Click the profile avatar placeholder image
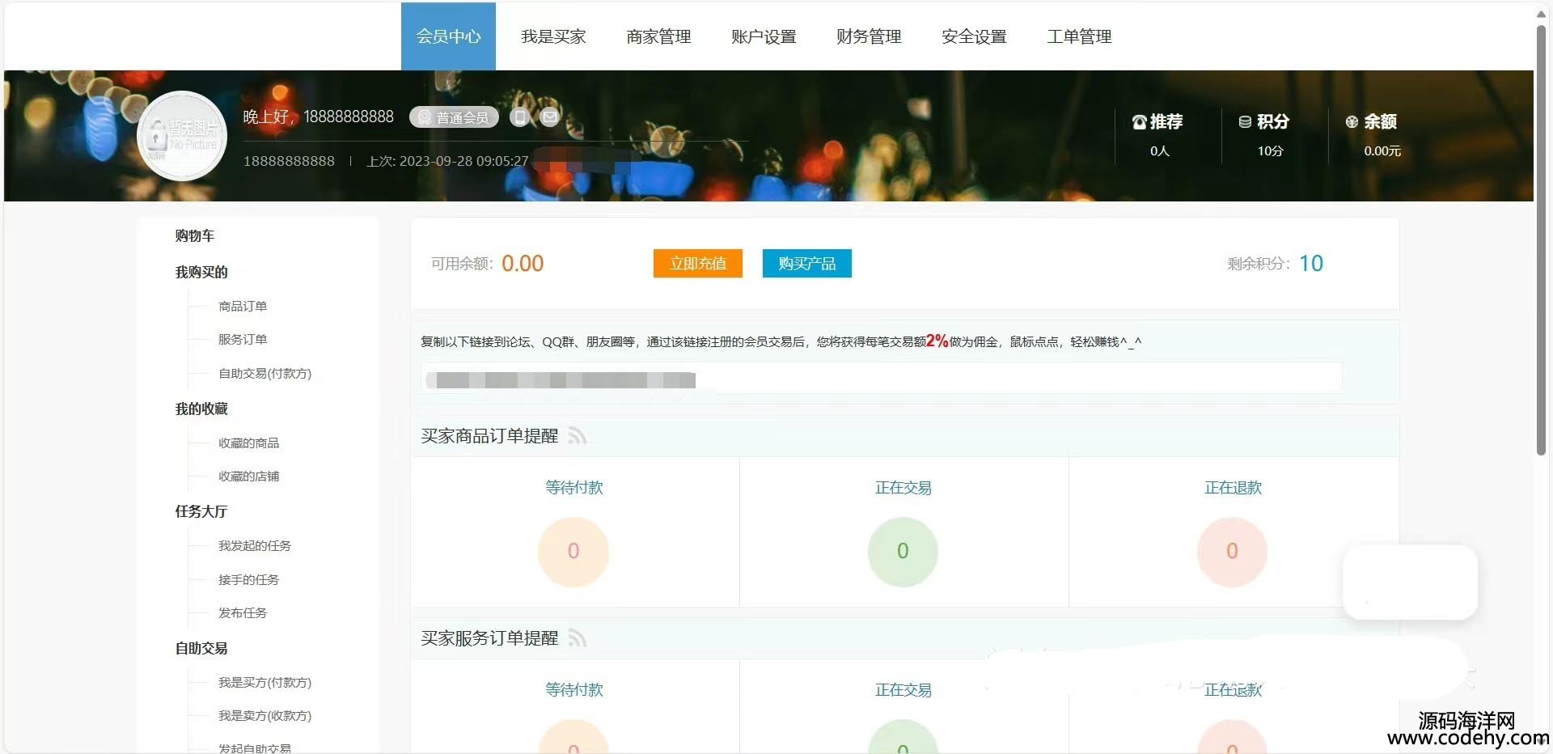 point(182,136)
